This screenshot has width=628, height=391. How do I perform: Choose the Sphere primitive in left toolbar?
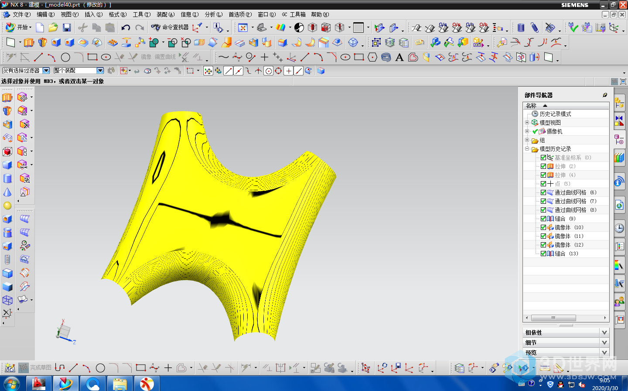pos(7,206)
